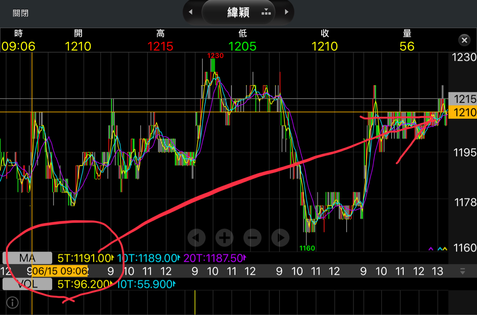Tap the 量 56 volume value

(407, 46)
